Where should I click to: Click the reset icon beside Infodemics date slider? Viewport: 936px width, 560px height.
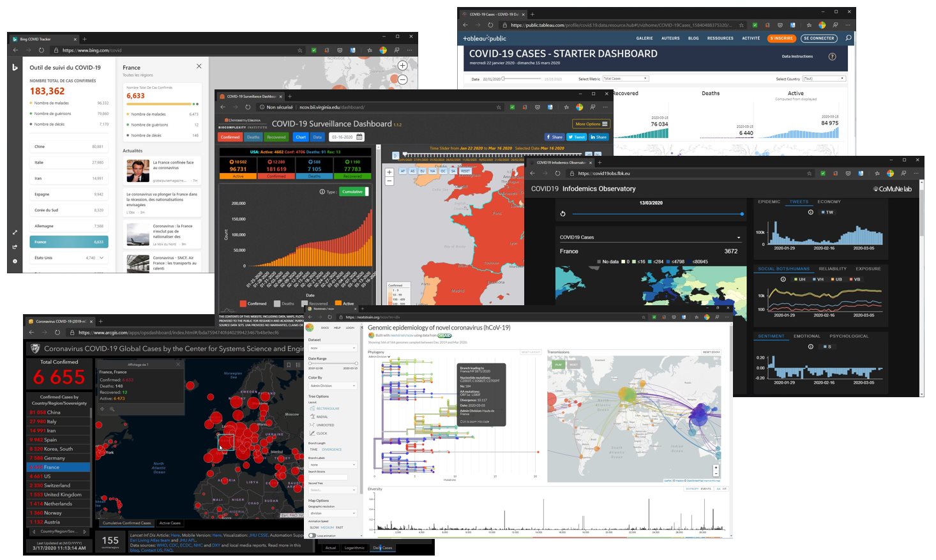click(x=562, y=214)
